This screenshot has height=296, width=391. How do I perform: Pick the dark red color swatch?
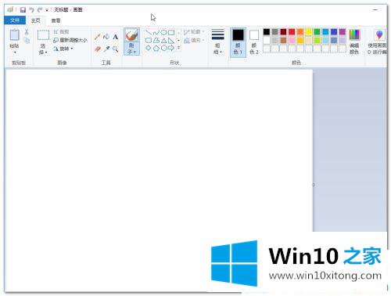[x=283, y=32]
